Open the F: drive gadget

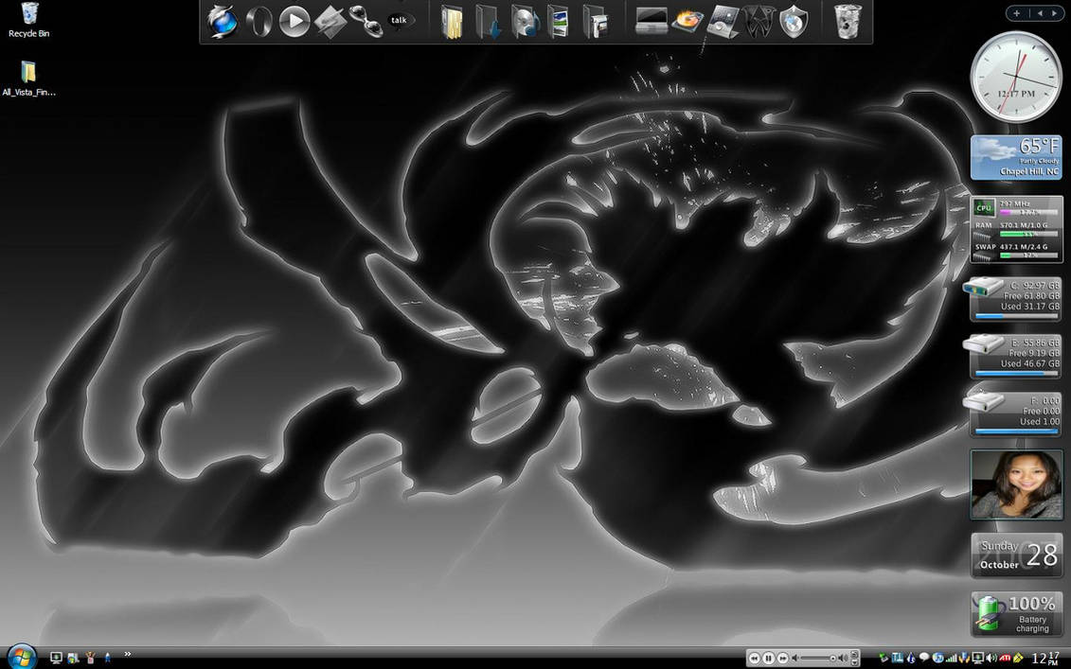click(x=1014, y=414)
